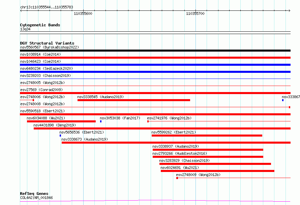The image size is (300, 205).
Task: Click the COL4A2|NM_001846 gene label
Action: click(x=36, y=198)
